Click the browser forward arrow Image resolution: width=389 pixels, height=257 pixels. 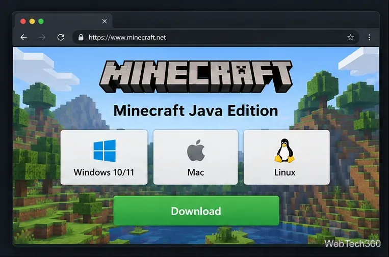coord(42,37)
